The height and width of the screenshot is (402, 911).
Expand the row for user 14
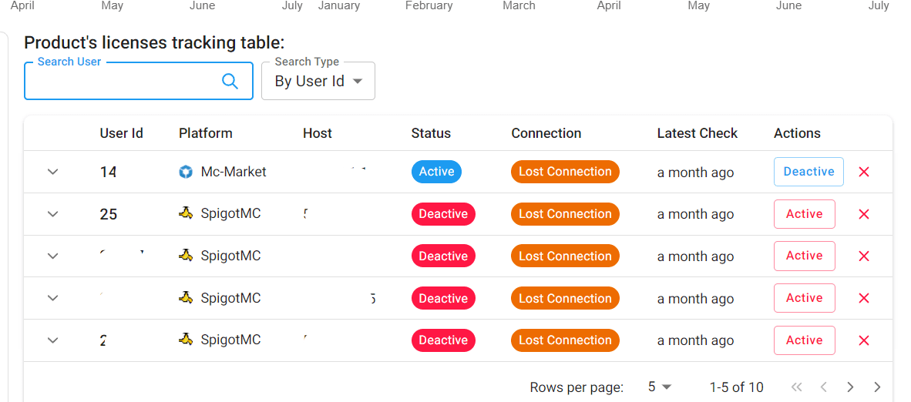(52, 172)
